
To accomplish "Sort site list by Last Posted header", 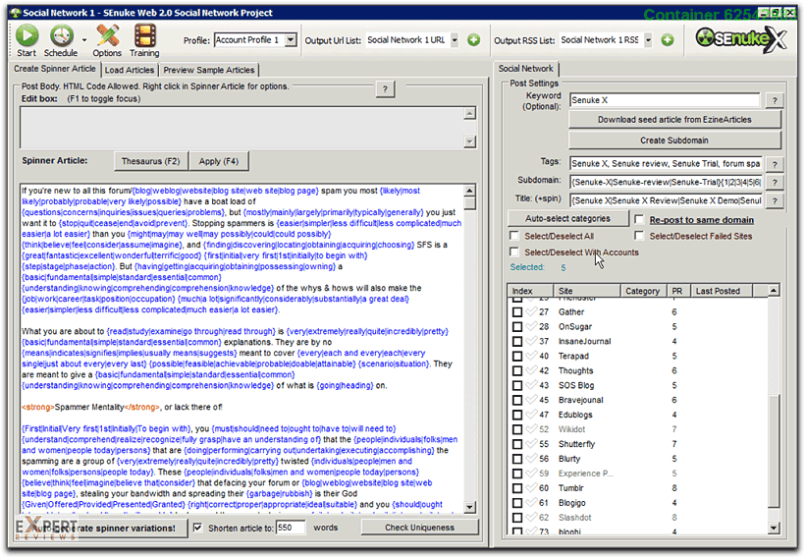I will click(722, 291).
